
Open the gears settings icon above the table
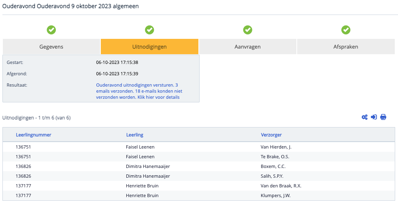[364, 117]
